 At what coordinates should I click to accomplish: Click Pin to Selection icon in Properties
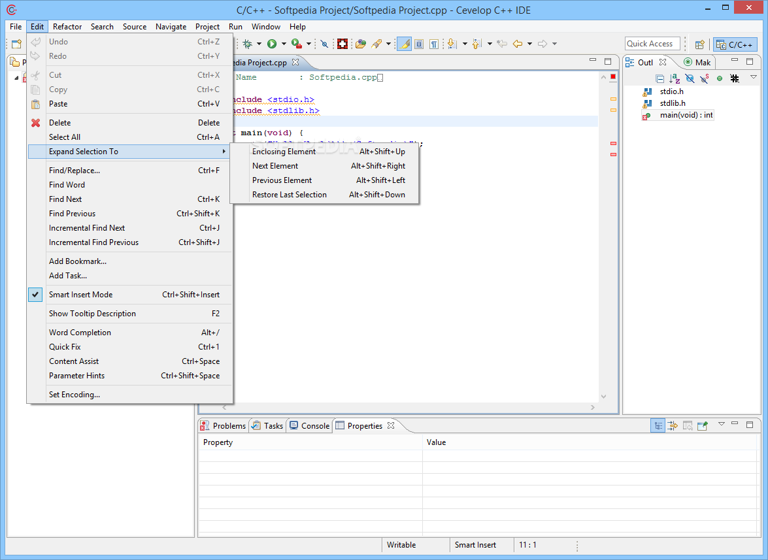point(703,425)
